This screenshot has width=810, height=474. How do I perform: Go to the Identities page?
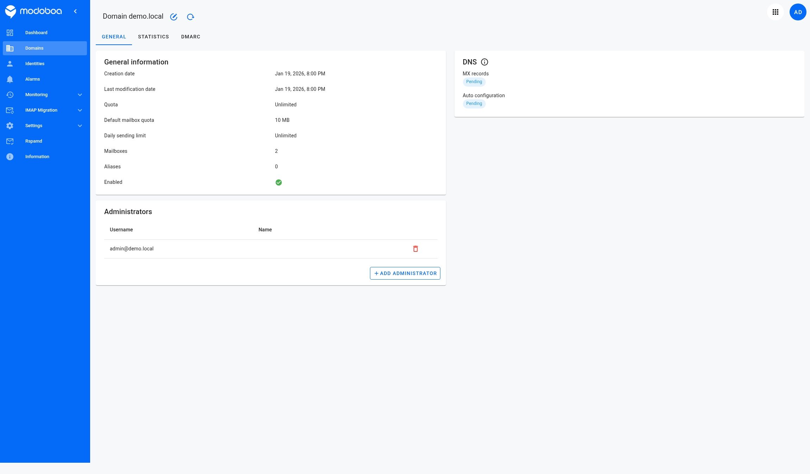(x=34, y=64)
